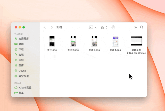Click the 图库 sidebar icon
Viewport: 165px width, 111px height.
point(16,65)
